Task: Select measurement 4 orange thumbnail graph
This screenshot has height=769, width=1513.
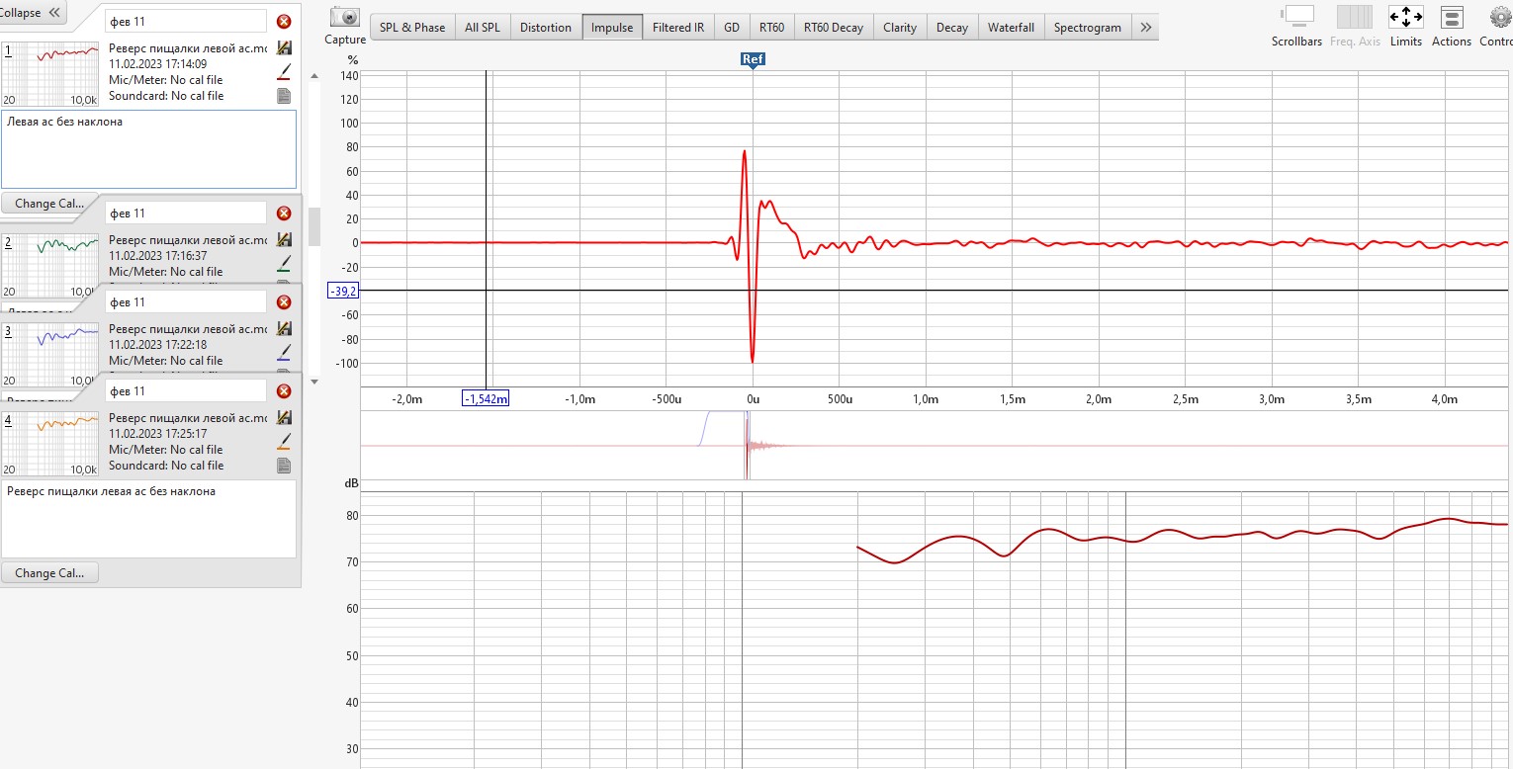Action: [x=50, y=444]
